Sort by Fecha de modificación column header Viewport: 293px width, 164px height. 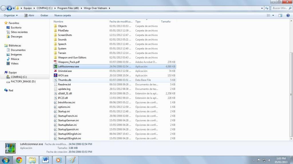(121, 21)
